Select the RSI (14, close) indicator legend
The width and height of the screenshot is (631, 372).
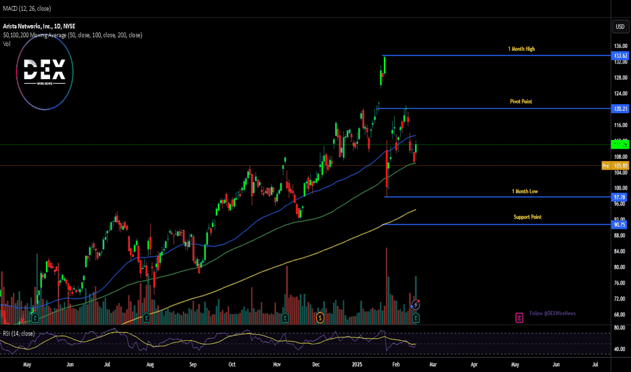[19, 333]
